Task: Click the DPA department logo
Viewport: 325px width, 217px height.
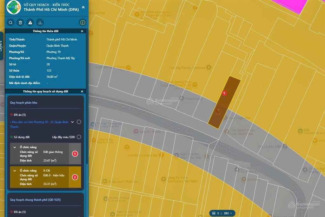Action: (x=14, y=7)
